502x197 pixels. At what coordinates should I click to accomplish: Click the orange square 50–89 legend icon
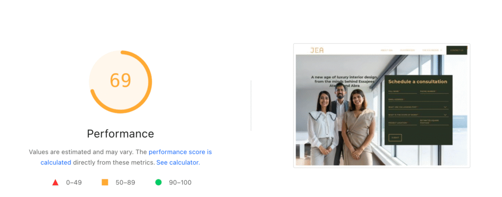click(x=104, y=182)
